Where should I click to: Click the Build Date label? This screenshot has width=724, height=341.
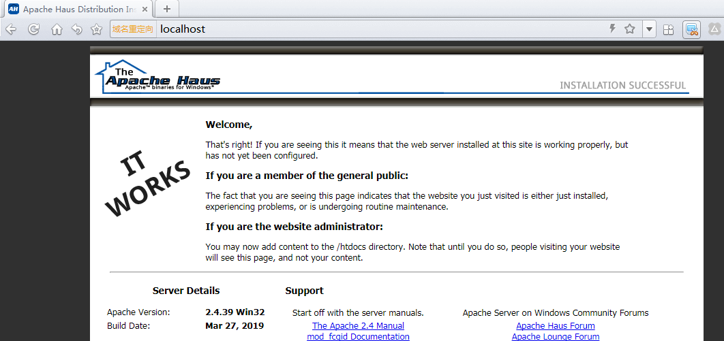pos(129,326)
